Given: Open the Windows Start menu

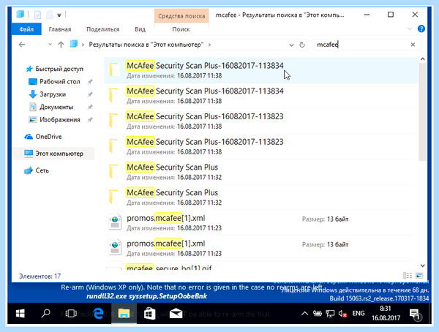Looking at the screenshot, I should point(20,314).
